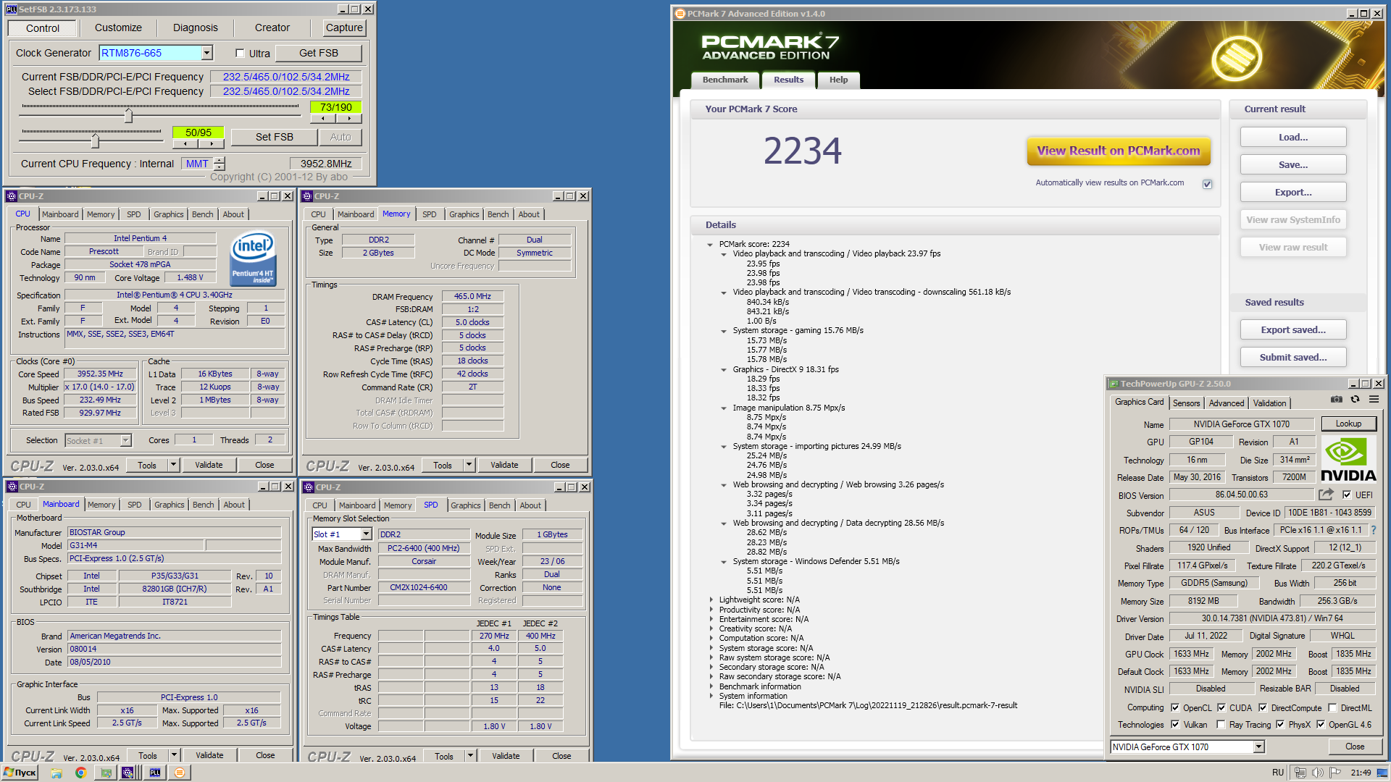The width and height of the screenshot is (1391, 782).
Task: Open the Benchmark tab in PCMark 7
Action: point(724,80)
